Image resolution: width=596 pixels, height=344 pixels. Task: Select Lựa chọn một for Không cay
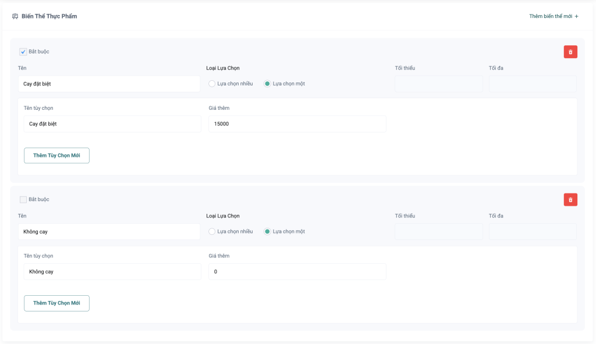(x=267, y=231)
